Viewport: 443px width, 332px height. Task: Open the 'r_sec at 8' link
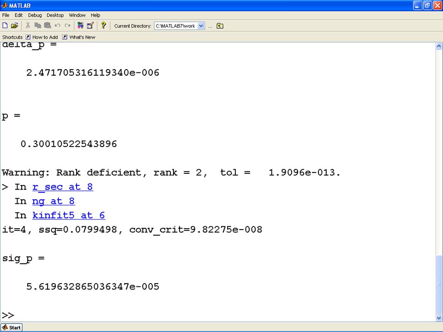[x=63, y=187]
